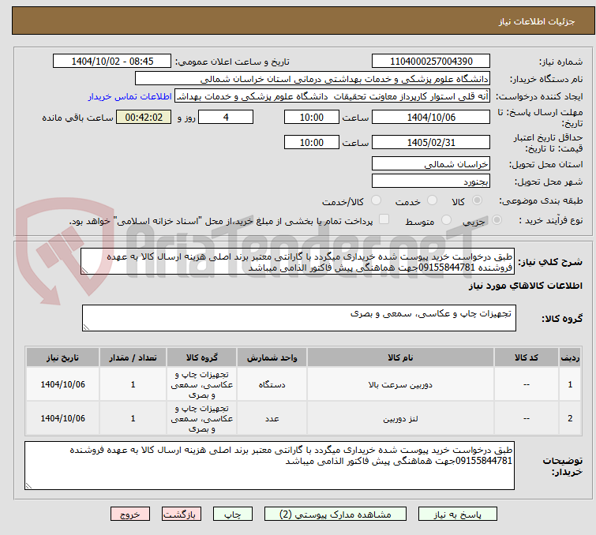The width and height of the screenshot is (596, 535).
Task: Click the 'چاپ' print button
Action: (x=233, y=514)
